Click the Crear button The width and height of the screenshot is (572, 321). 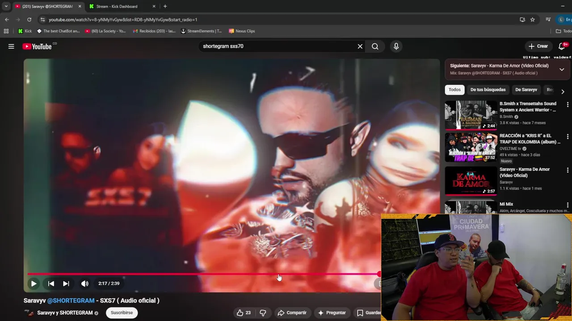click(538, 46)
